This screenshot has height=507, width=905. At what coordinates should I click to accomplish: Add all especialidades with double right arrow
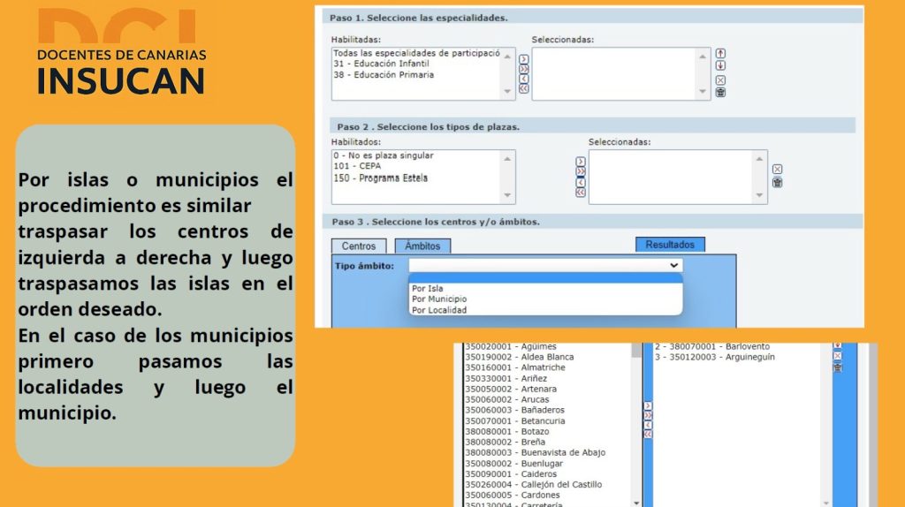523,67
